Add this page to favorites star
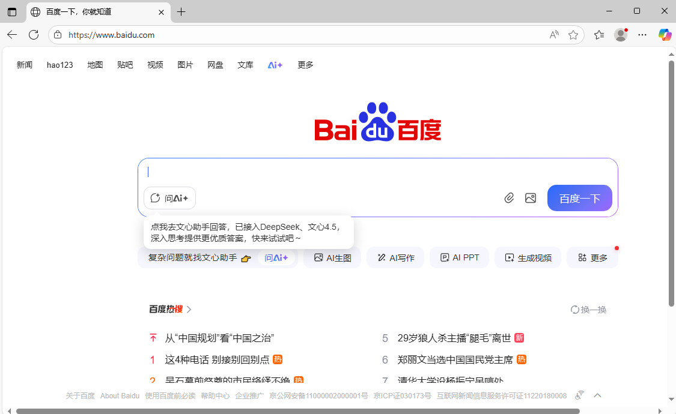676x414 pixels. tap(573, 35)
